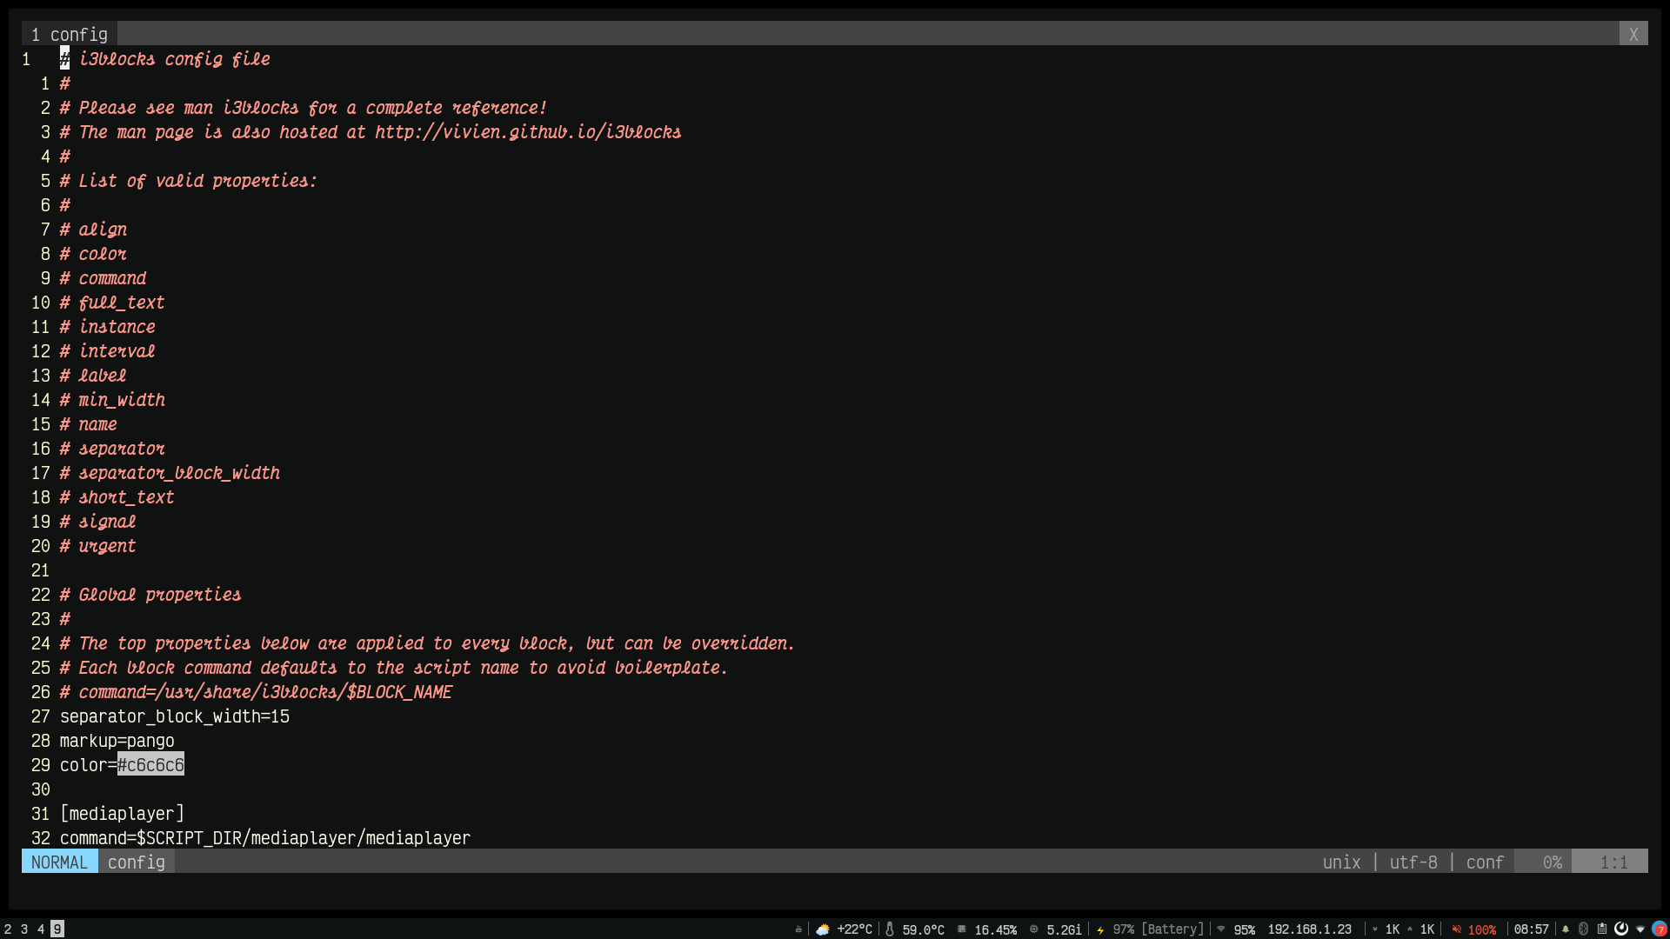
Task: Click the red badge tray icon
Action: tap(1660, 929)
